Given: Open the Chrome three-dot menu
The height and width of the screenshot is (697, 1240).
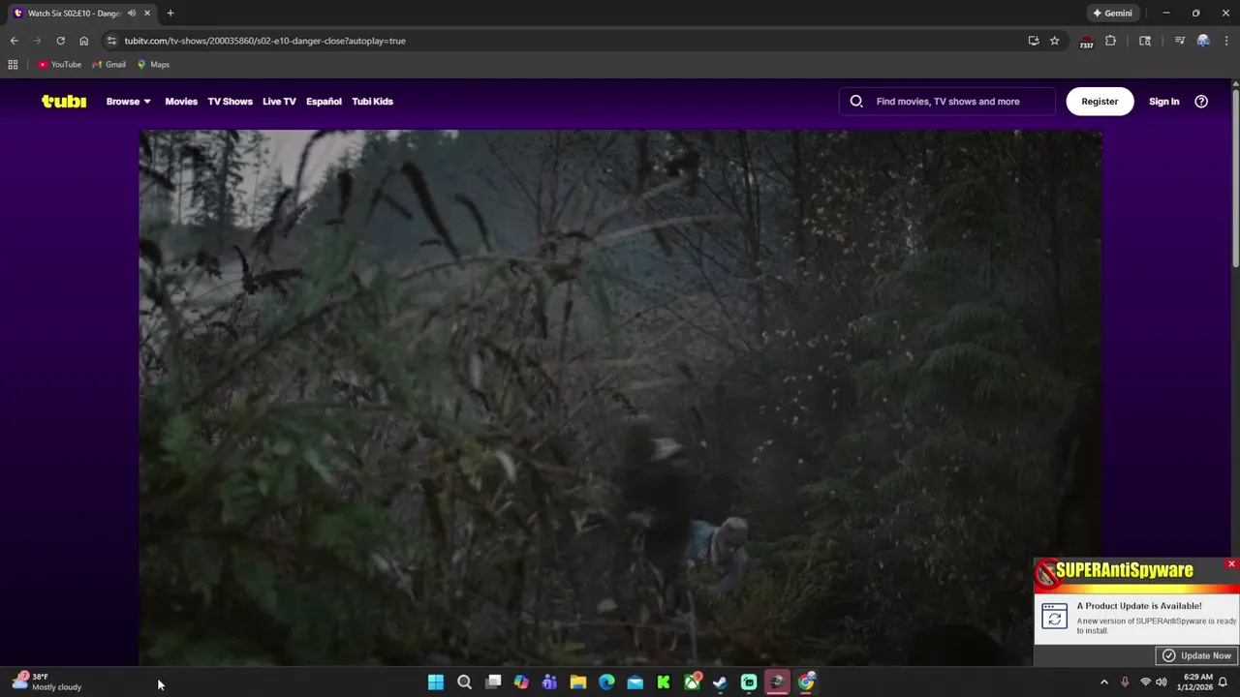Looking at the screenshot, I should coord(1226,41).
